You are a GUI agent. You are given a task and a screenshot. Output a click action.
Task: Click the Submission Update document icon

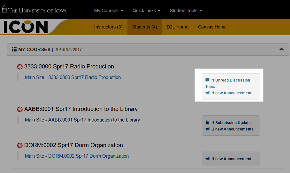[207, 123]
